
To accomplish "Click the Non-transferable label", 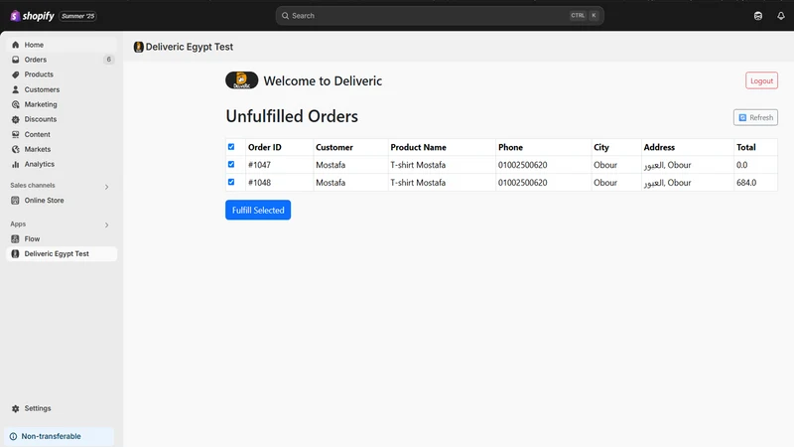I will coord(52,436).
